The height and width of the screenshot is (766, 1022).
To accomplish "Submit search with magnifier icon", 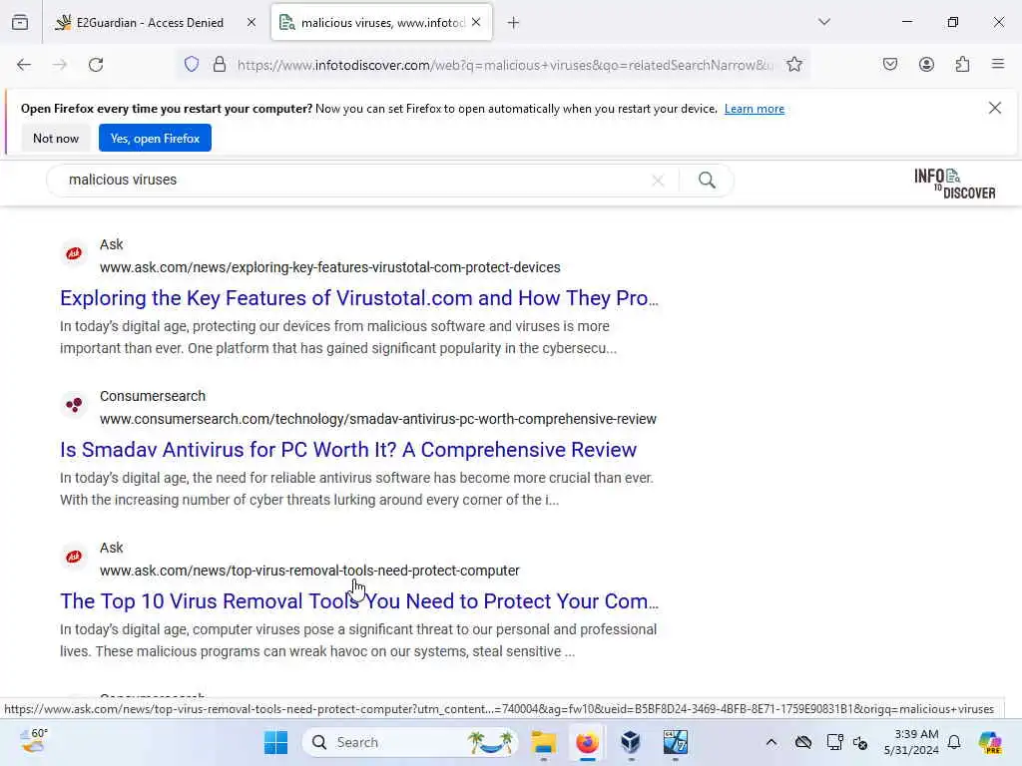I will click(x=707, y=181).
